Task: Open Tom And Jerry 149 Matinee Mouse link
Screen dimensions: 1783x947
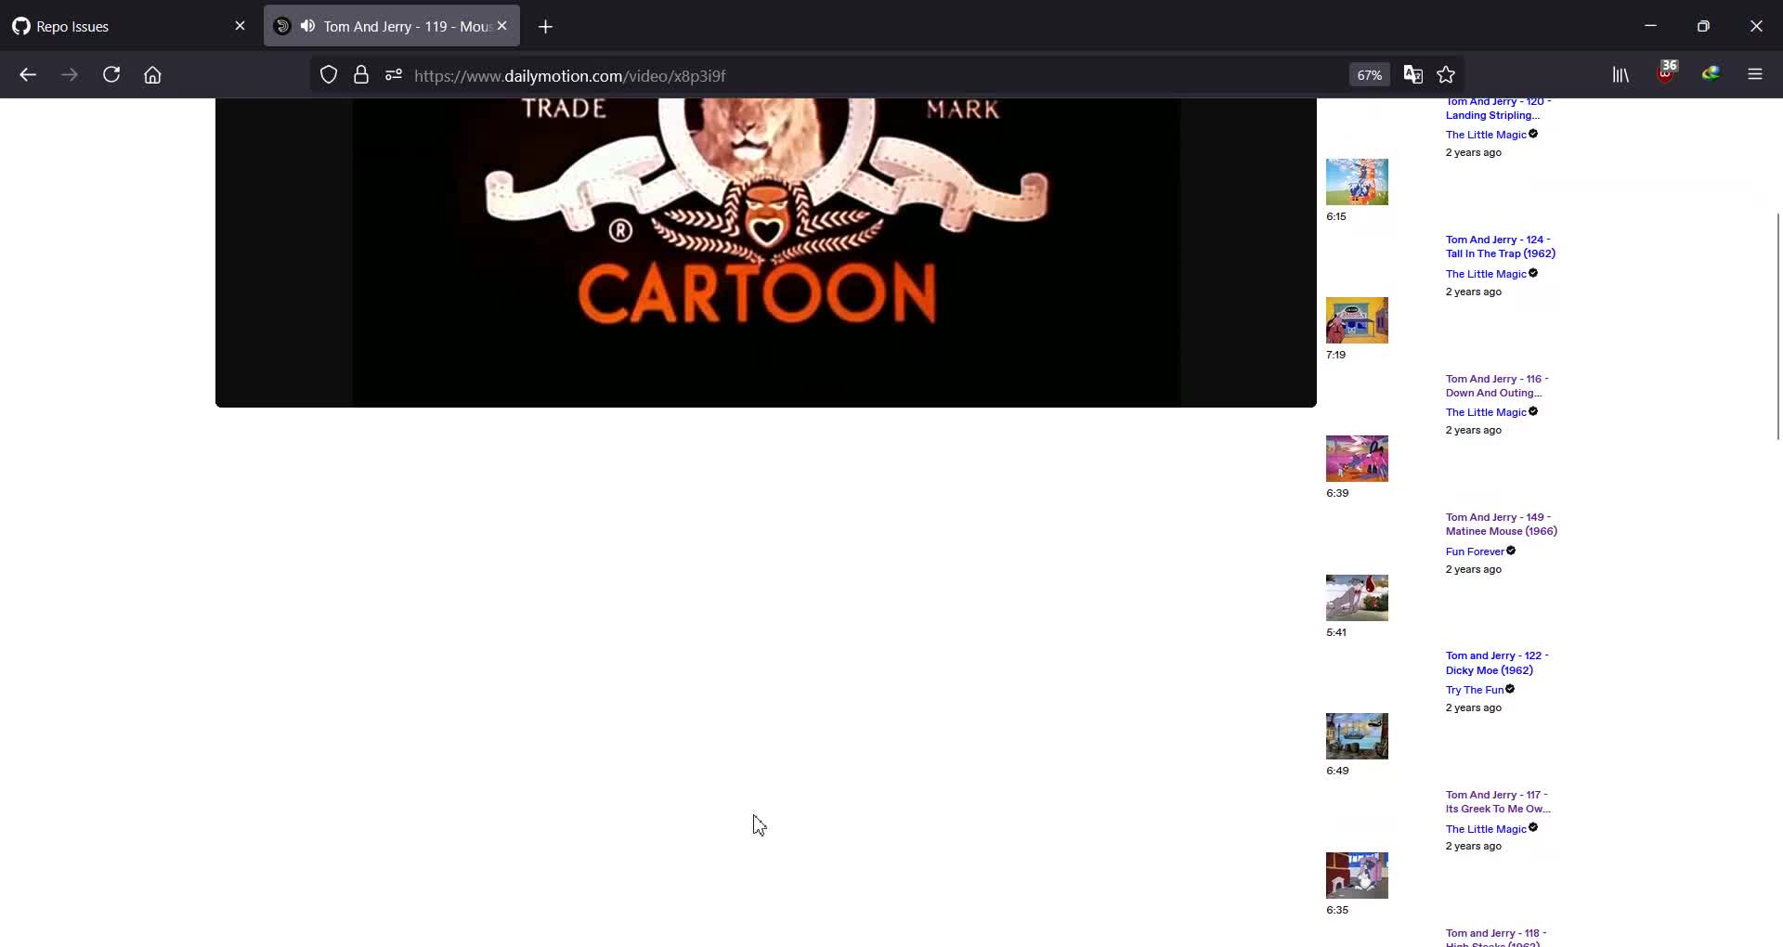Action: click(1500, 525)
